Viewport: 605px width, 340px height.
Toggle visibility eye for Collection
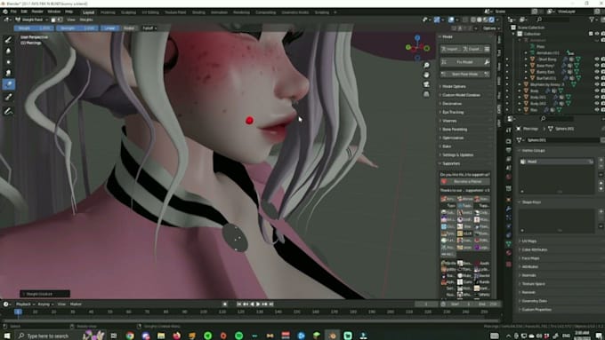click(x=597, y=34)
